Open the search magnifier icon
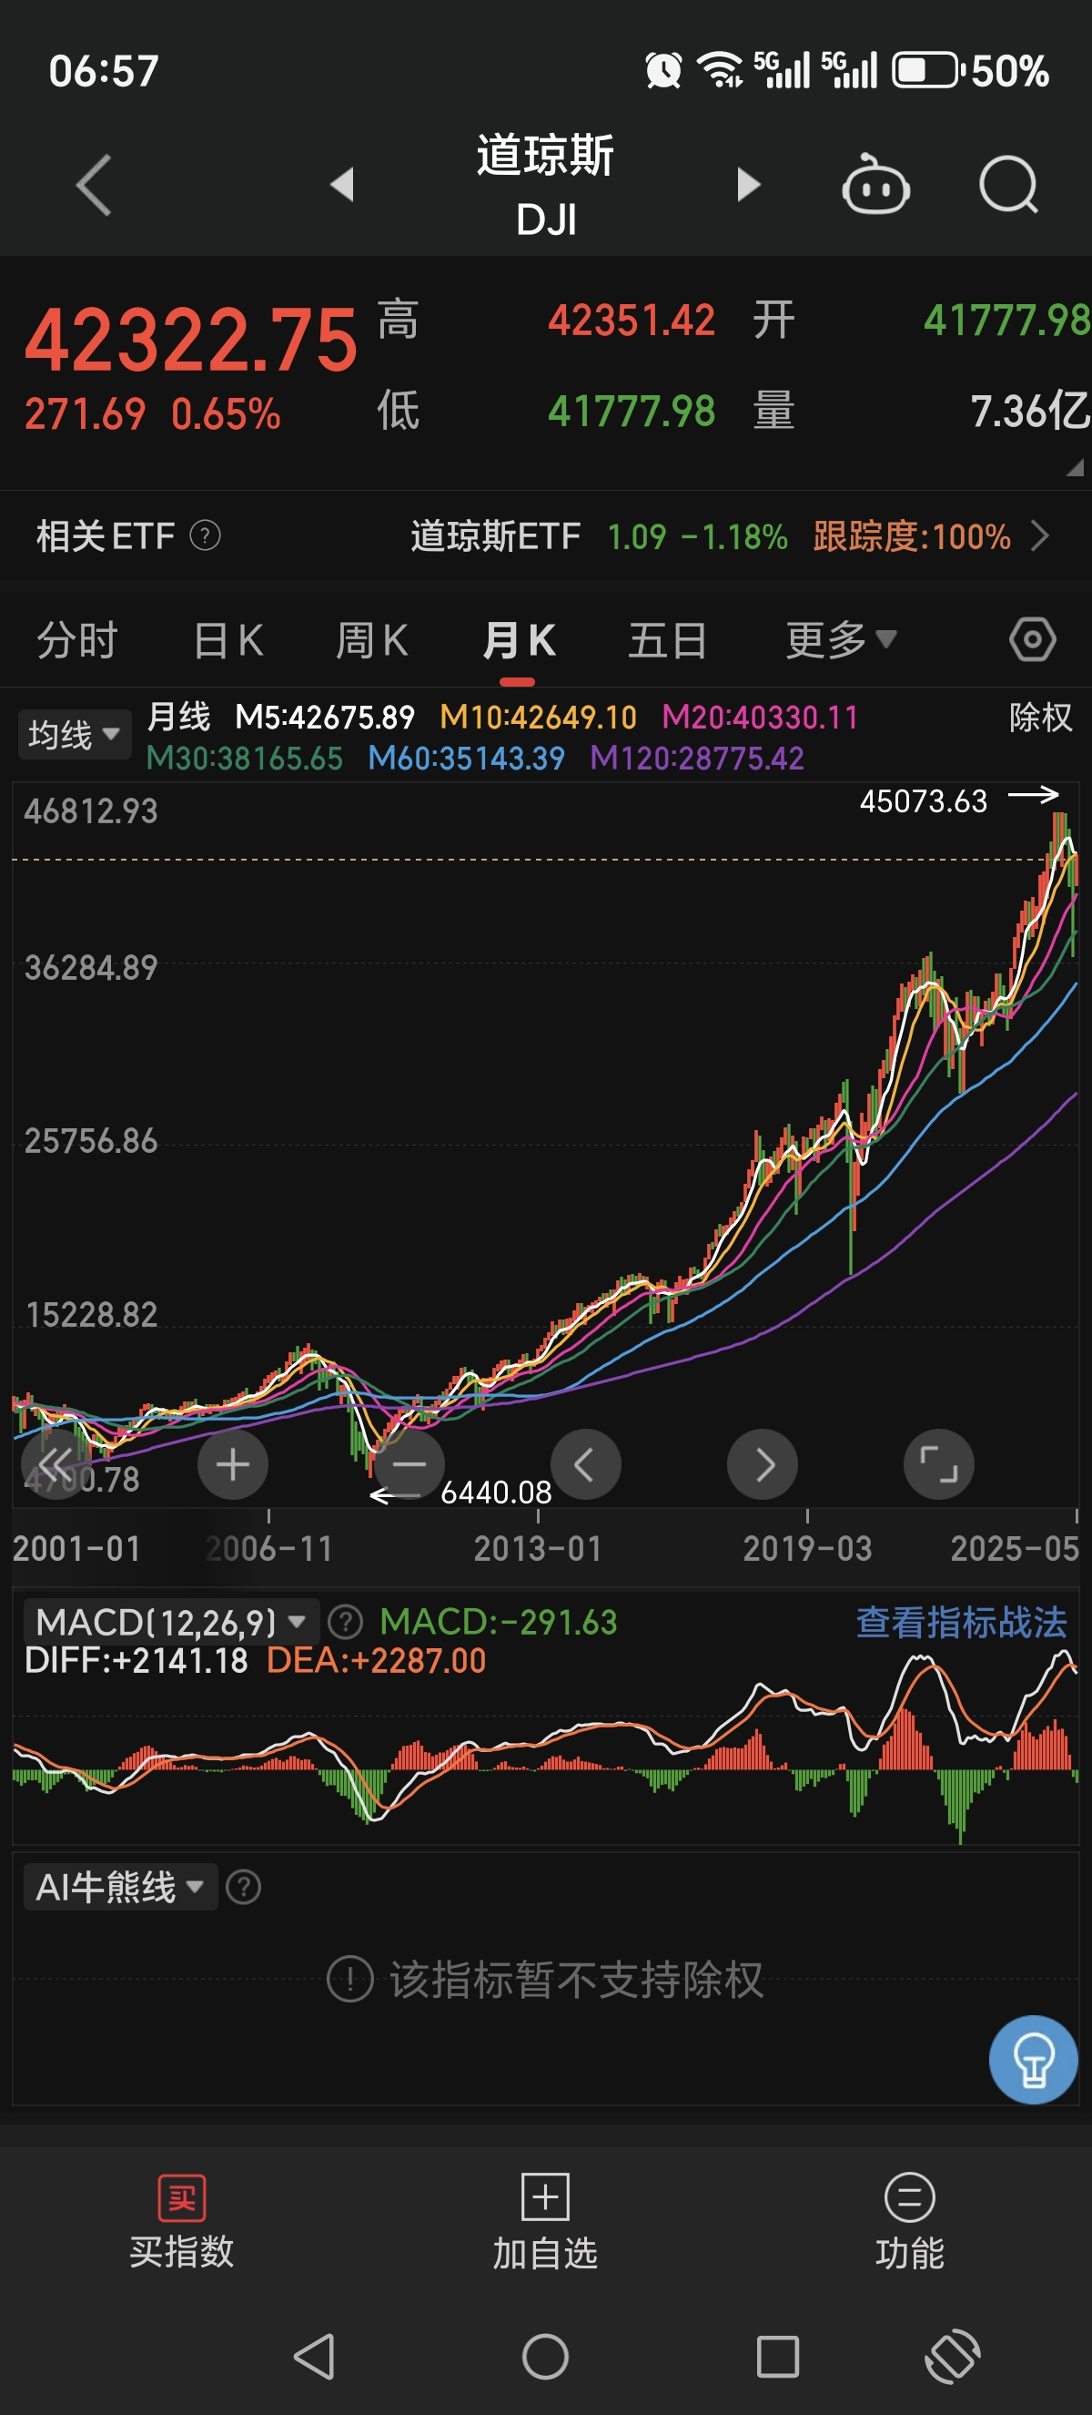The width and height of the screenshot is (1092, 2415). (x=1007, y=185)
